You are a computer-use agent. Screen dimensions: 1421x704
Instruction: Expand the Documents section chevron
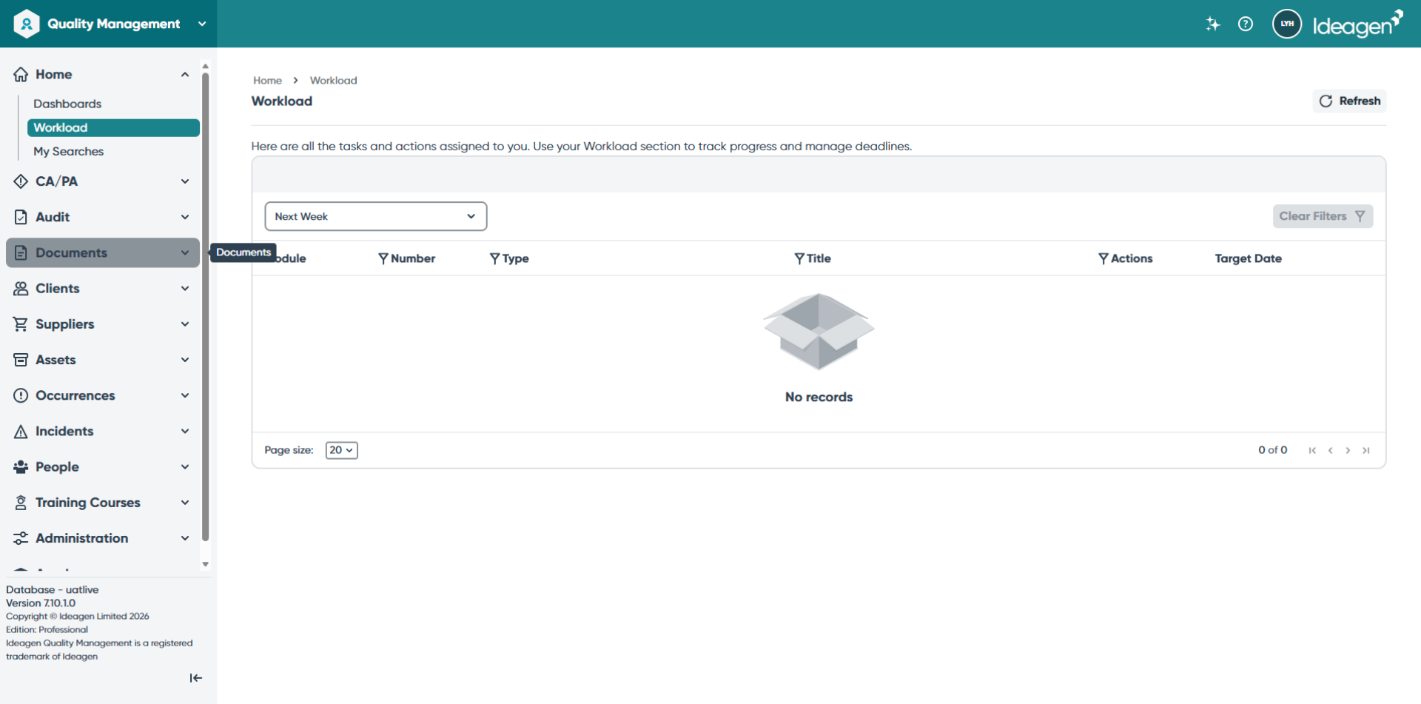click(x=185, y=252)
